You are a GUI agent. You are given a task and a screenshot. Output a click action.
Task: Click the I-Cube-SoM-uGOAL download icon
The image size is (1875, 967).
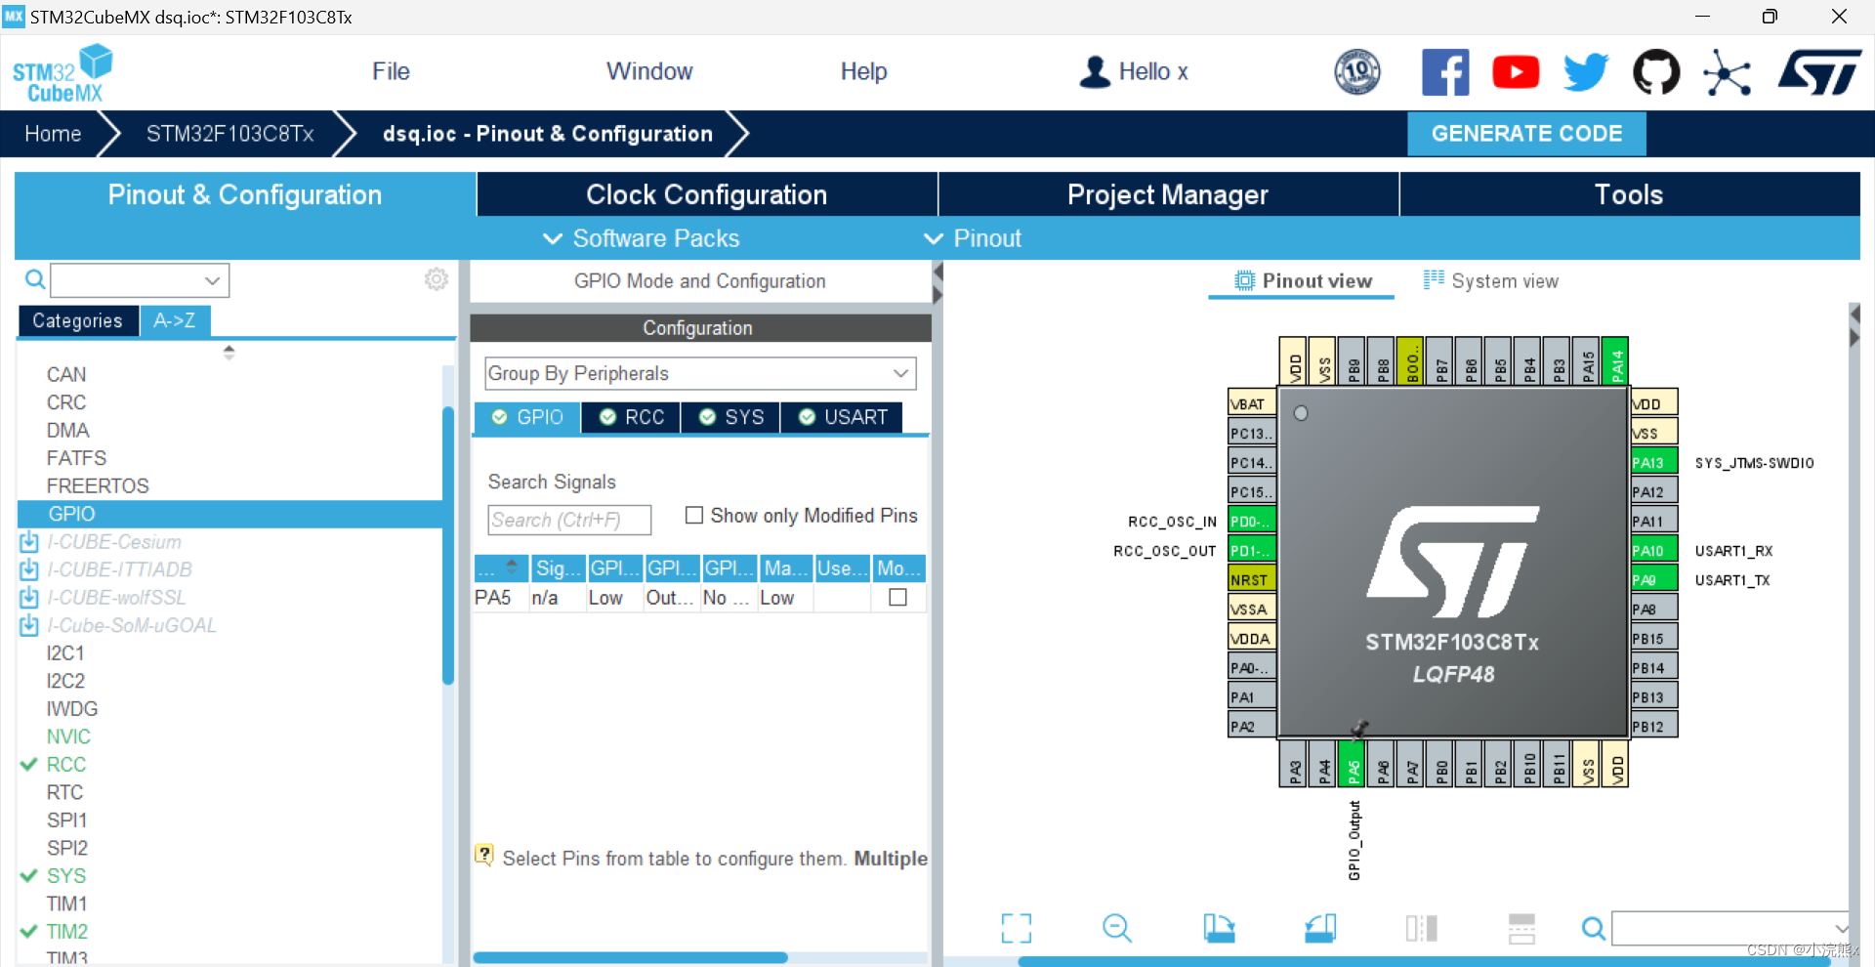point(29,625)
